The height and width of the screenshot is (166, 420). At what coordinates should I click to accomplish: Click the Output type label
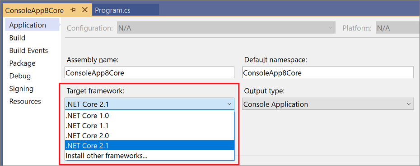pyautogui.click(x=264, y=91)
